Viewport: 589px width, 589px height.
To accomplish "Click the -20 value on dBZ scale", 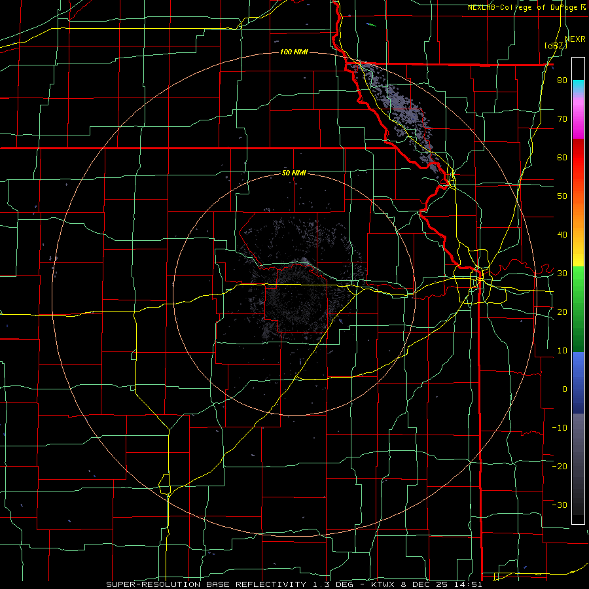I will coord(560,466).
